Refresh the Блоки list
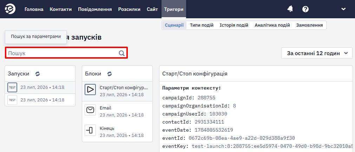The width and height of the screenshot is (355, 152). tap(110, 74)
